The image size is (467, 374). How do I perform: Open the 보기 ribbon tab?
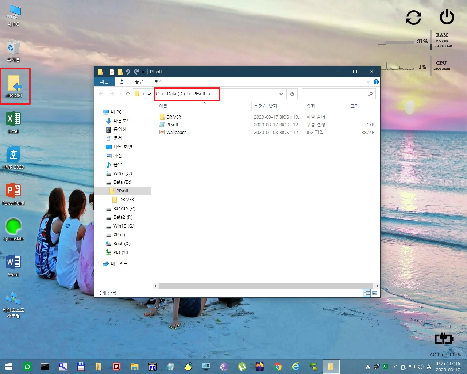click(x=158, y=81)
